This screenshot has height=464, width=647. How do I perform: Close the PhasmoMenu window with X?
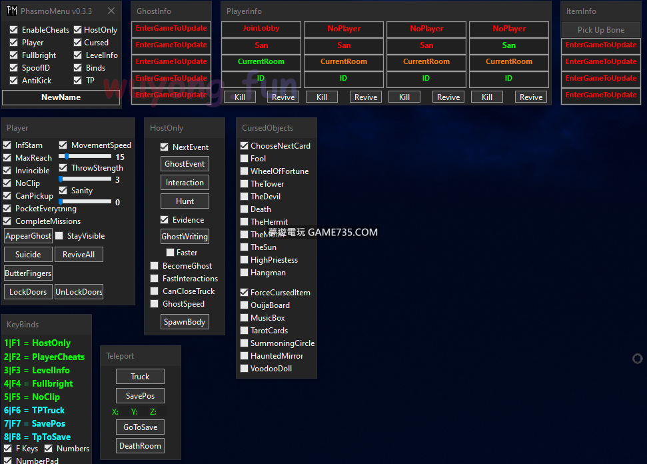point(111,11)
